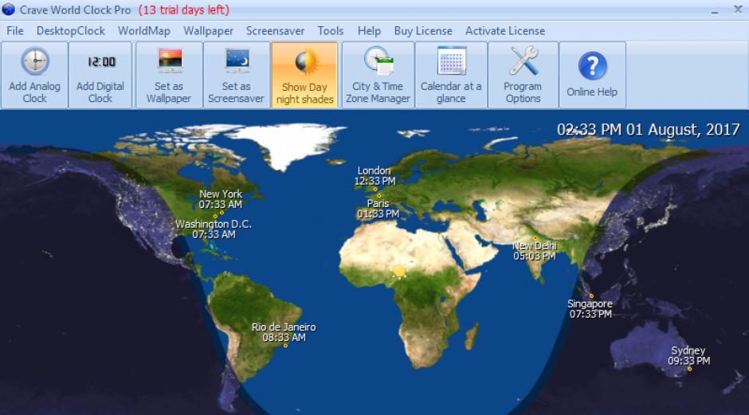
Task: Open the City & Time Zone Manager
Action: click(378, 75)
